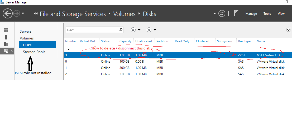Screen dimensions: 292x121
Task: Open the save query dropdown
Action: click(x=151, y=30)
